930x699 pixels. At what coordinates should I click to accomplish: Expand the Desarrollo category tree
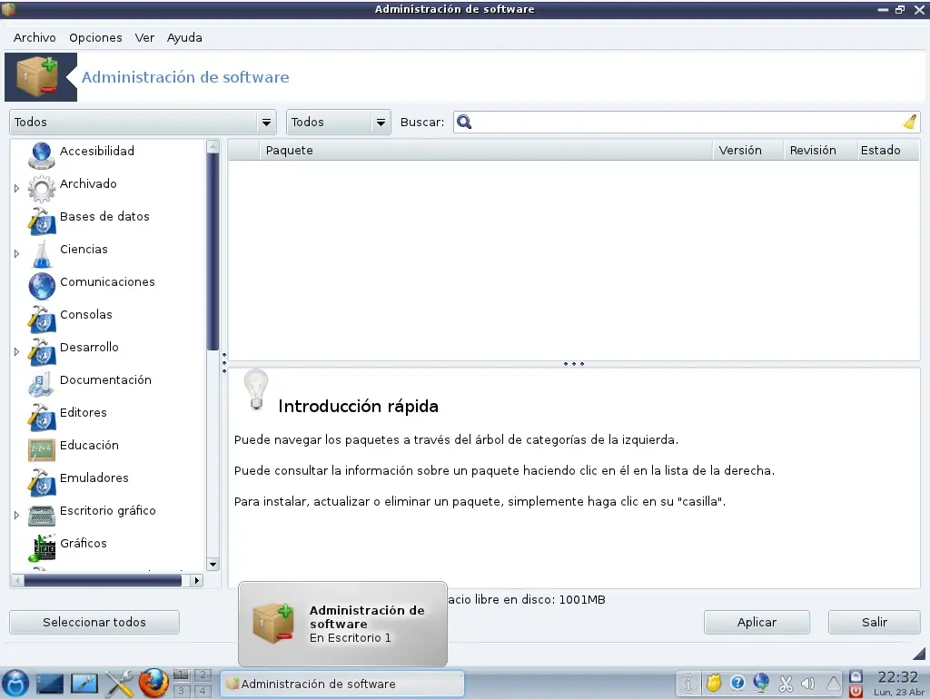click(x=16, y=351)
